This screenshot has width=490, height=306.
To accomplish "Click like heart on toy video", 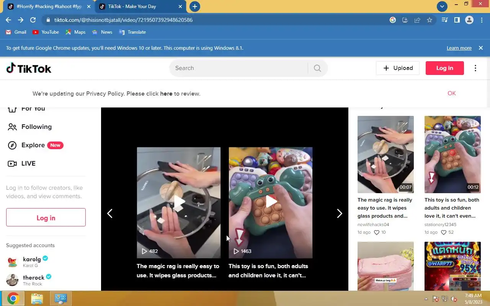I will [444, 232].
